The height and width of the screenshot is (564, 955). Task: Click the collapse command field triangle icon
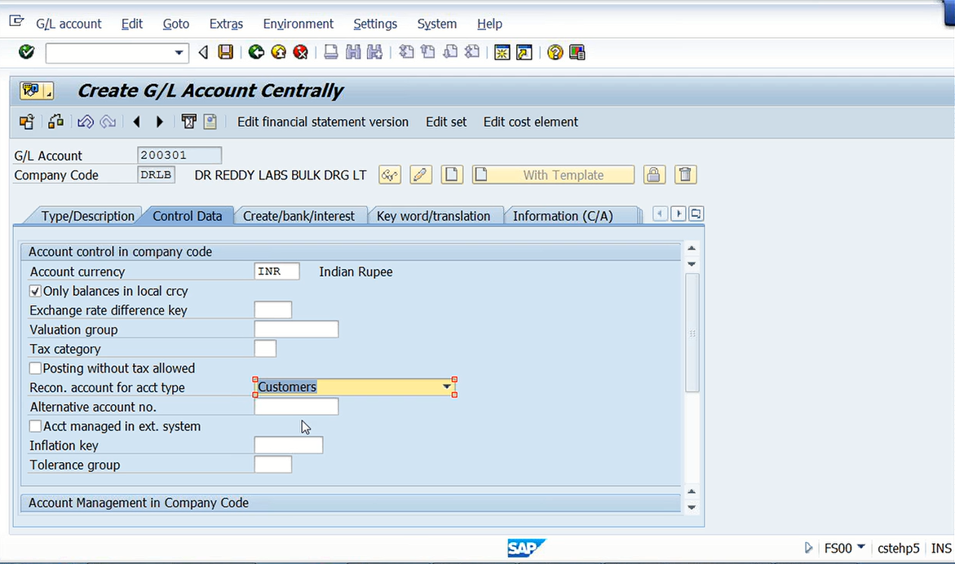tap(203, 52)
